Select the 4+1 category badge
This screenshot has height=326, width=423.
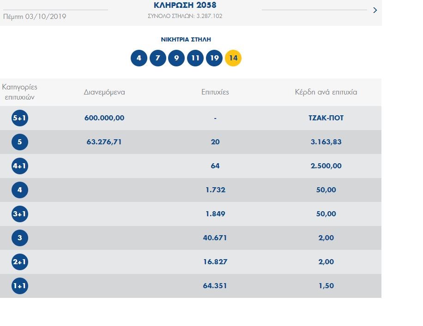click(x=20, y=166)
